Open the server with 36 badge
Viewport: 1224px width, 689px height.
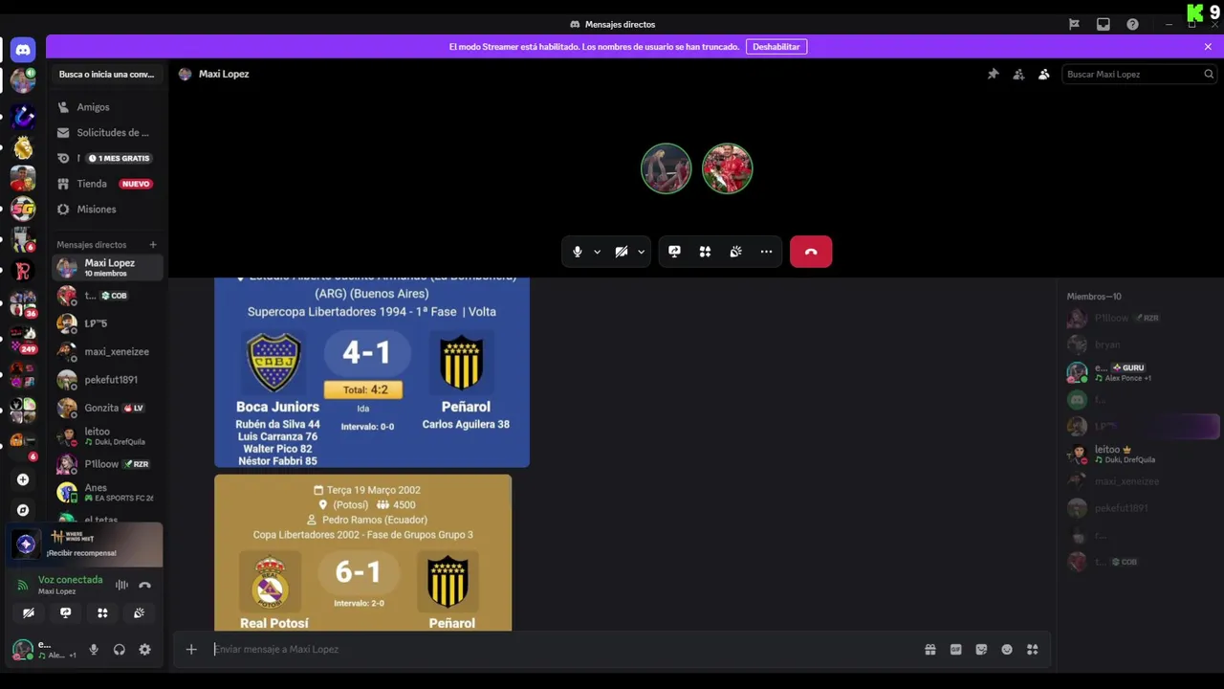(23, 303)
